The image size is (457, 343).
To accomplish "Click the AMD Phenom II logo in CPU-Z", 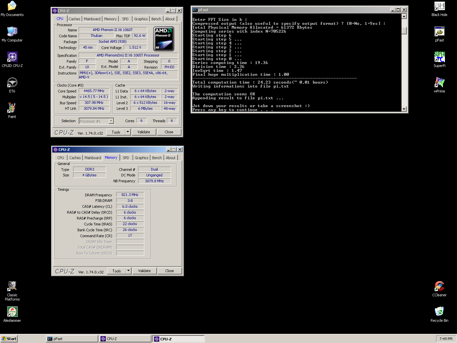I will [164, 39].
